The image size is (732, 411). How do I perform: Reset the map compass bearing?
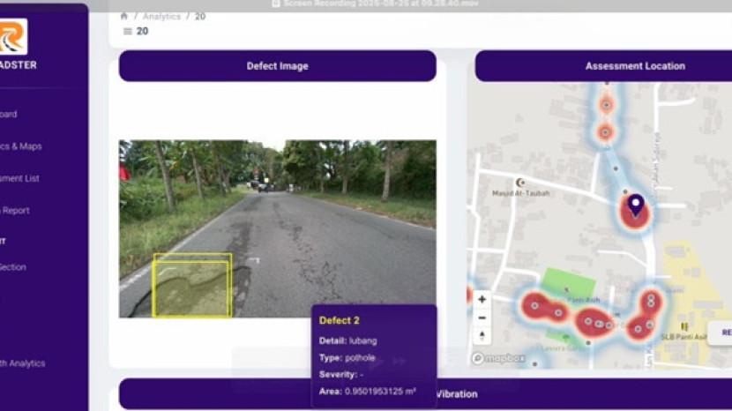pos(482,336)
